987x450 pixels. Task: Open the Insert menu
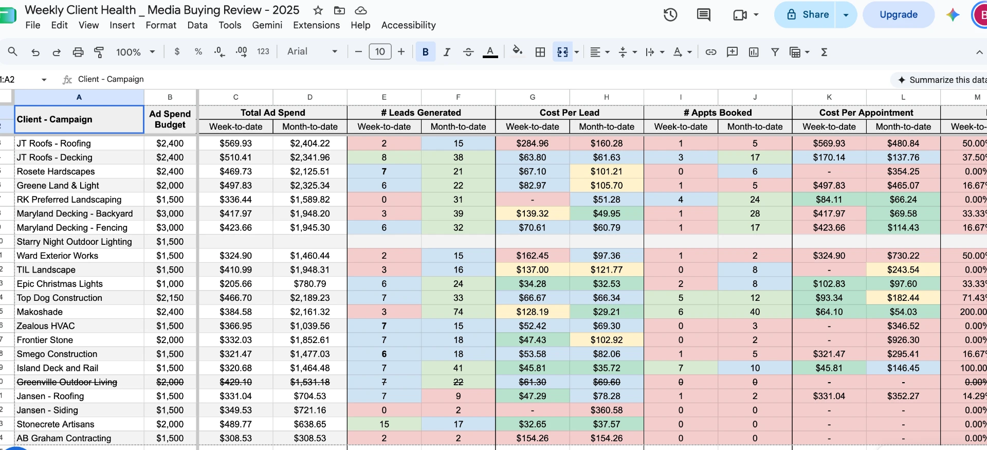122,25
